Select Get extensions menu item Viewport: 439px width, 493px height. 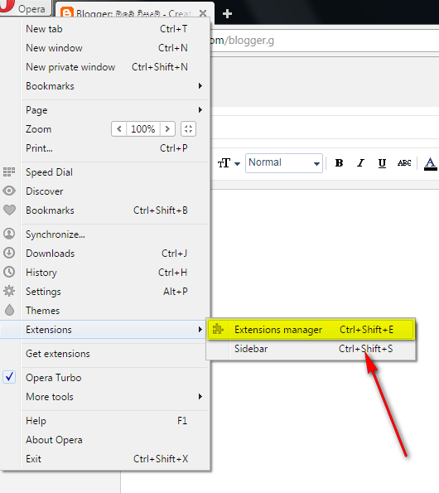coord(105,354)
